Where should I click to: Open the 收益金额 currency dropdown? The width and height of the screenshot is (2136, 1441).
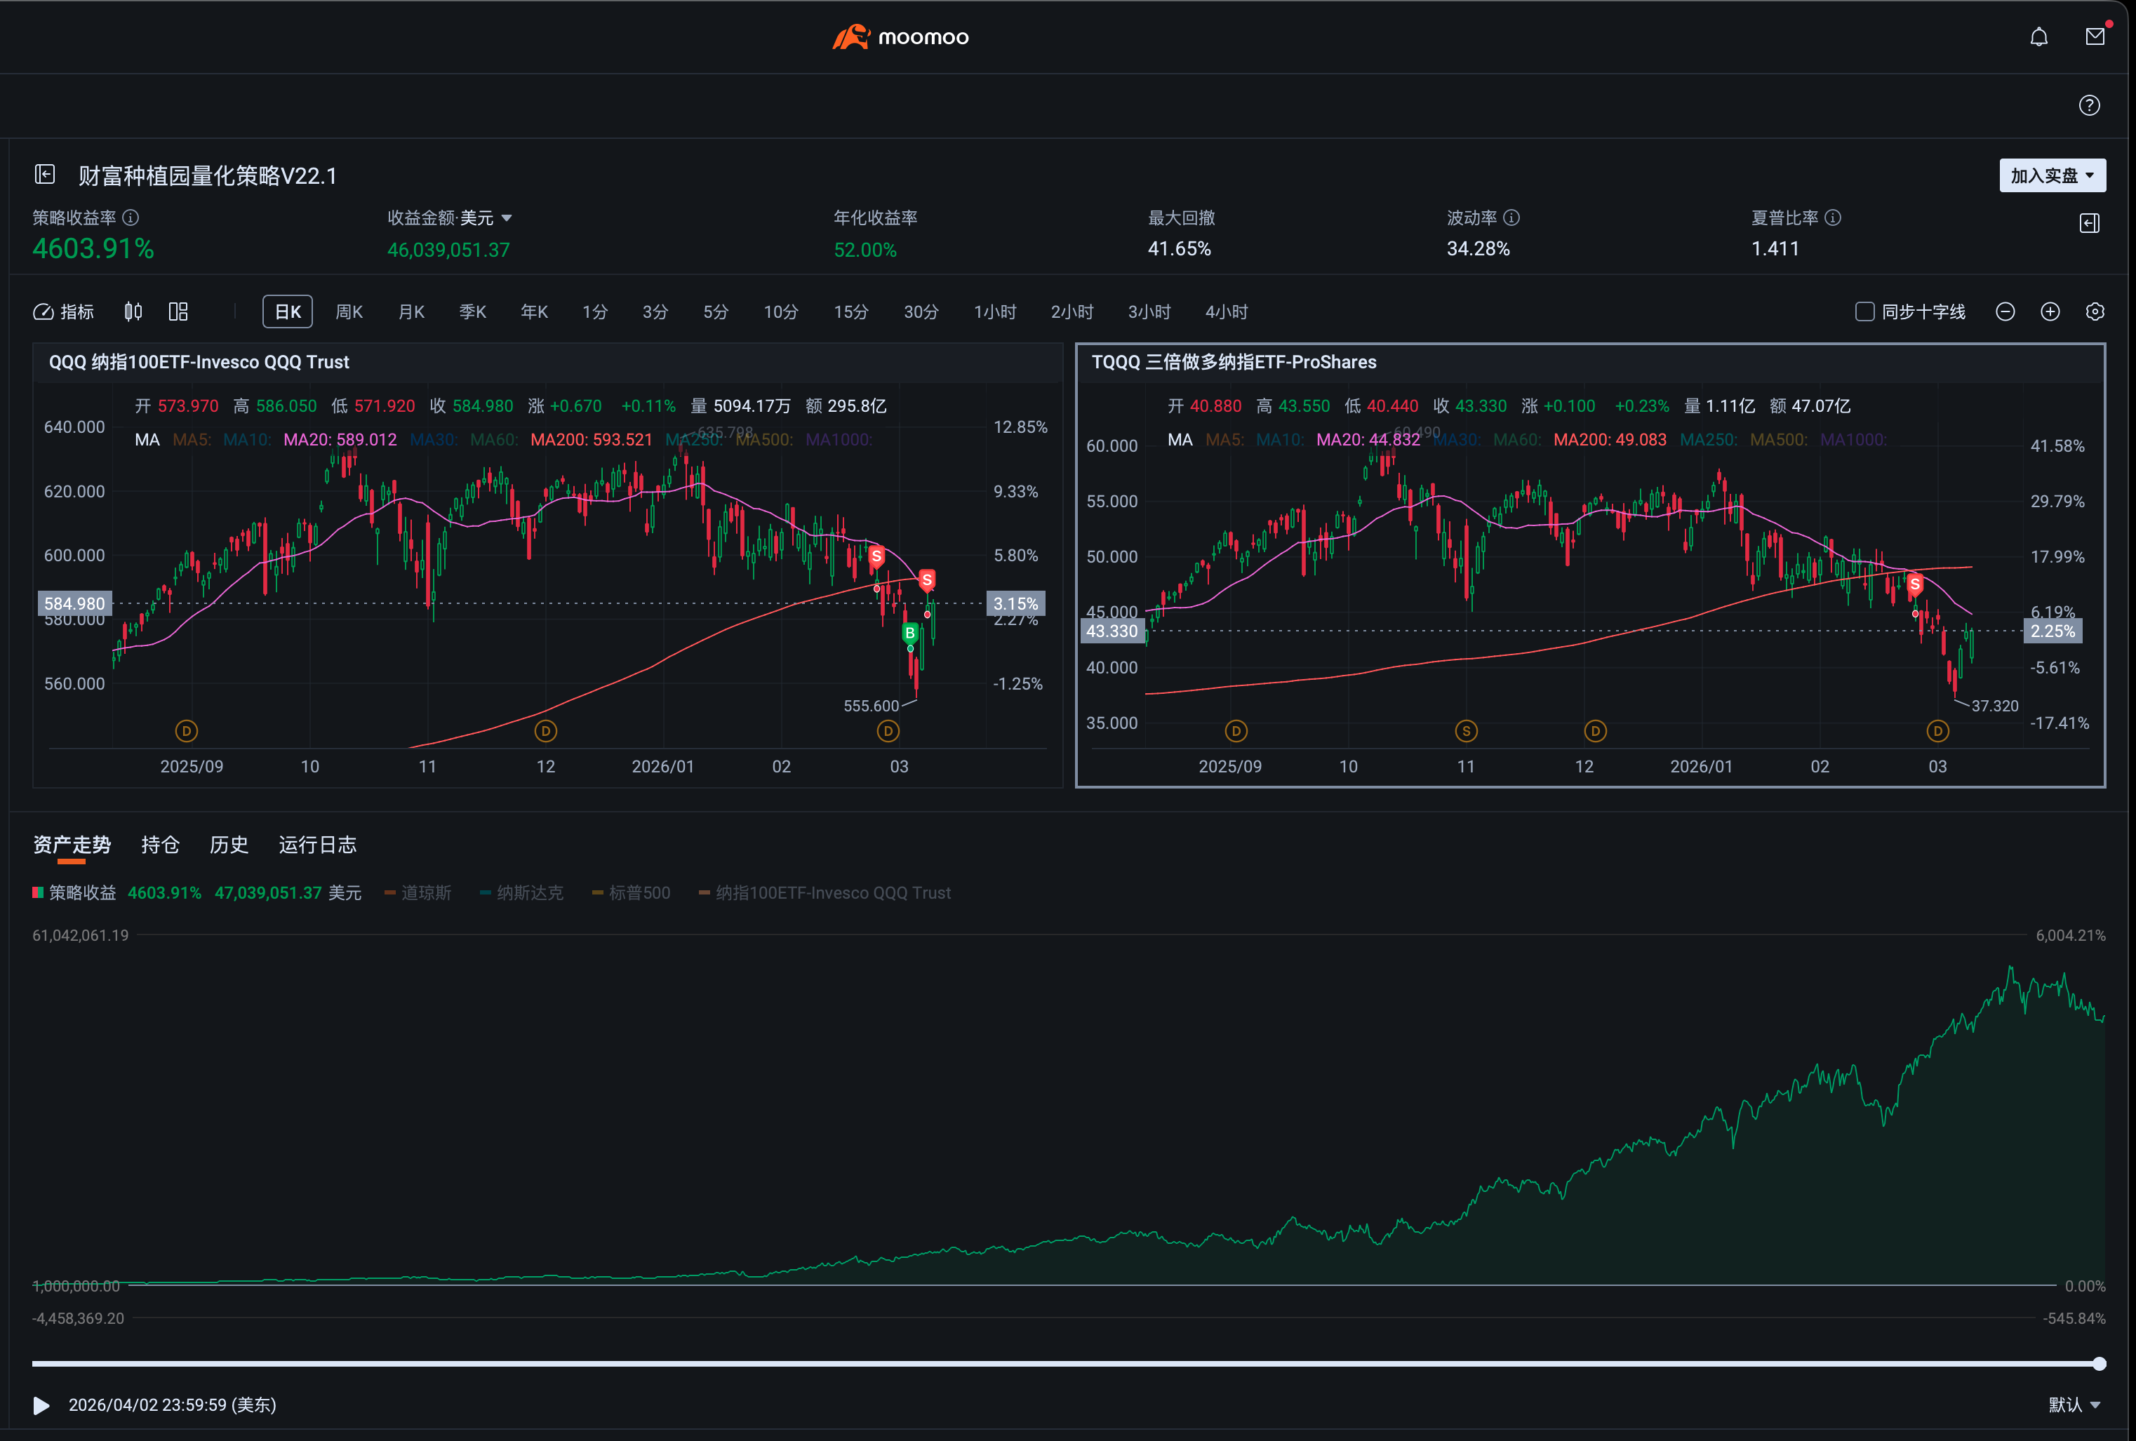point(486,217)
